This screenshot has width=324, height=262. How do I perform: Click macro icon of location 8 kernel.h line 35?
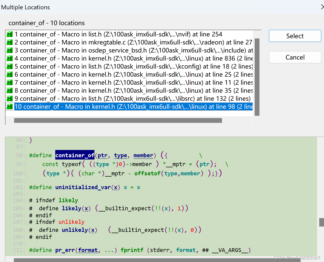[x=10, y=90]
